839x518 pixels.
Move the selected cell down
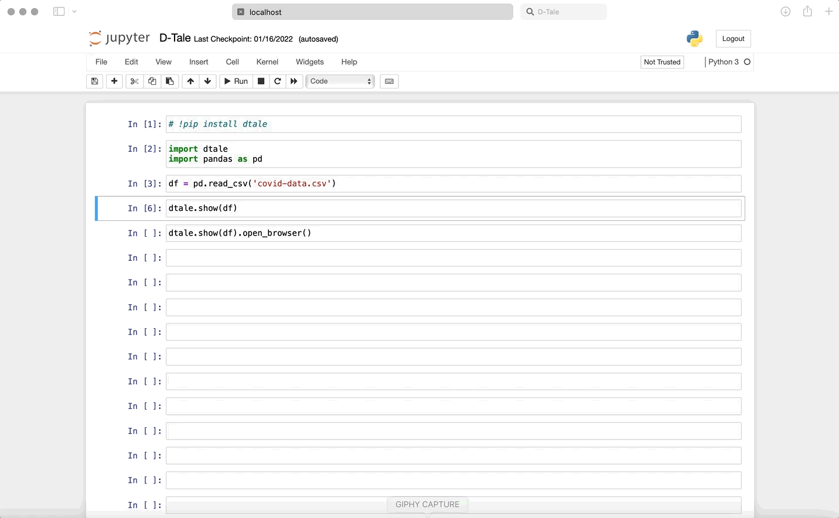(207, 81)
